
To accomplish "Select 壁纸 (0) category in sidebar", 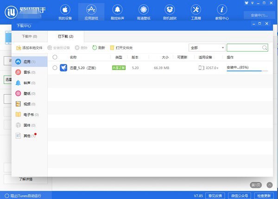I will pyautogui.click(x=30, y=93).
